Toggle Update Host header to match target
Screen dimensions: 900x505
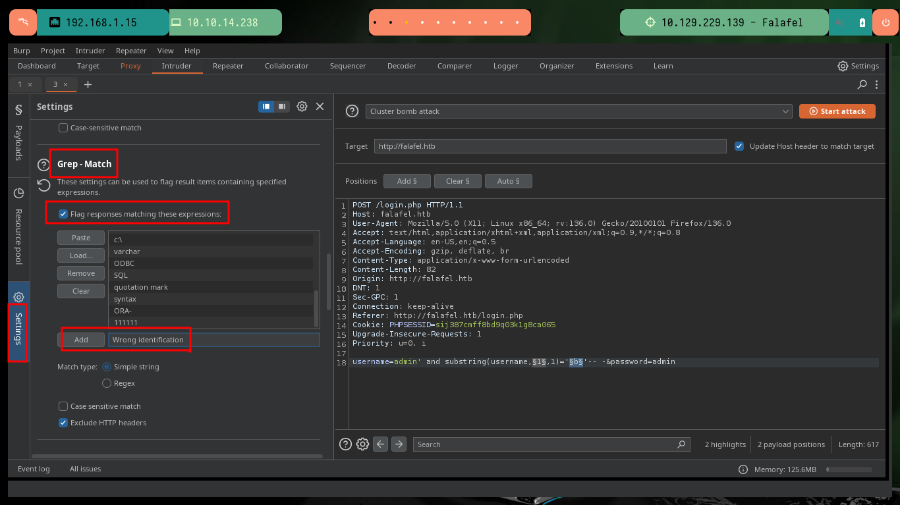739,146
